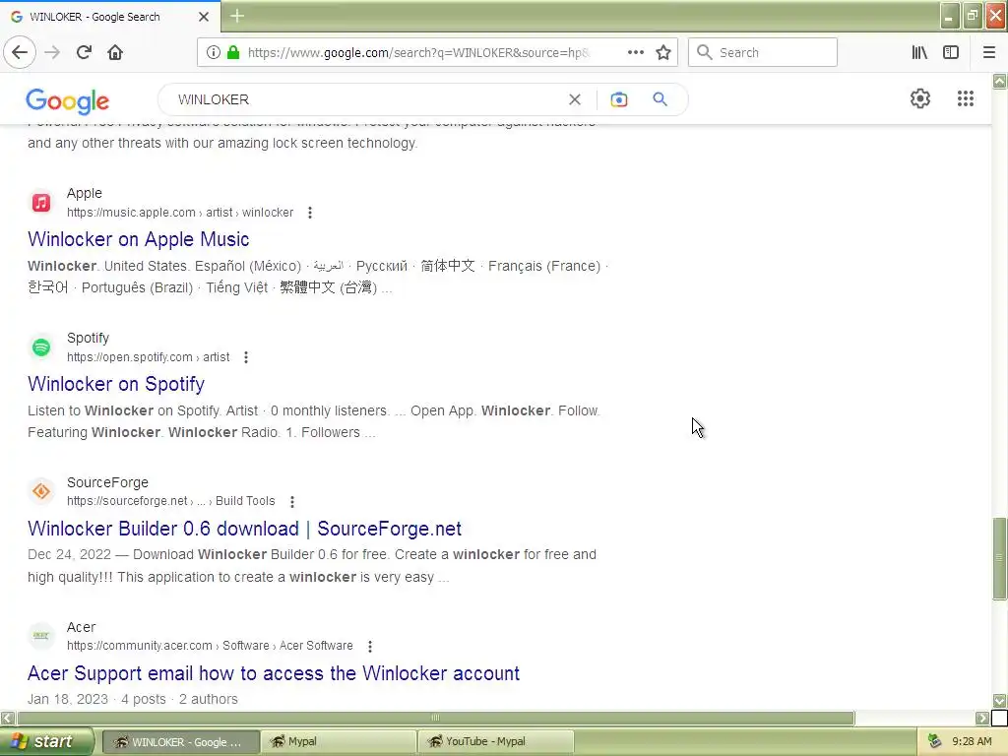Image resolution: width=1008 pixels, height=756 pixels.
Task: Click the open.spotify.com breadcrumb URL
Action: tap(148, 357)
